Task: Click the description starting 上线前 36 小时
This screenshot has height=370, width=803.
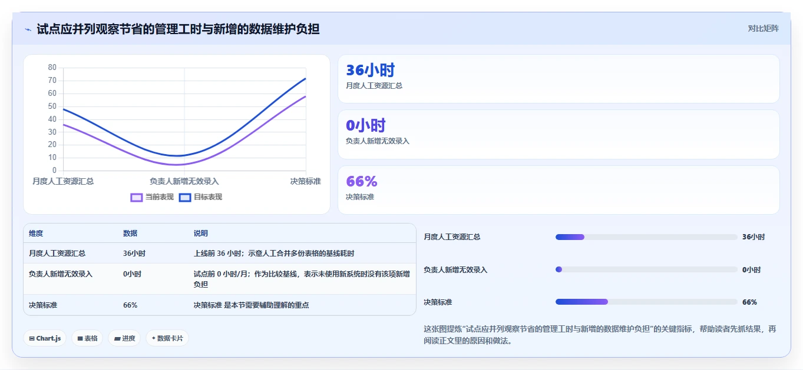Action: [274, 254]
